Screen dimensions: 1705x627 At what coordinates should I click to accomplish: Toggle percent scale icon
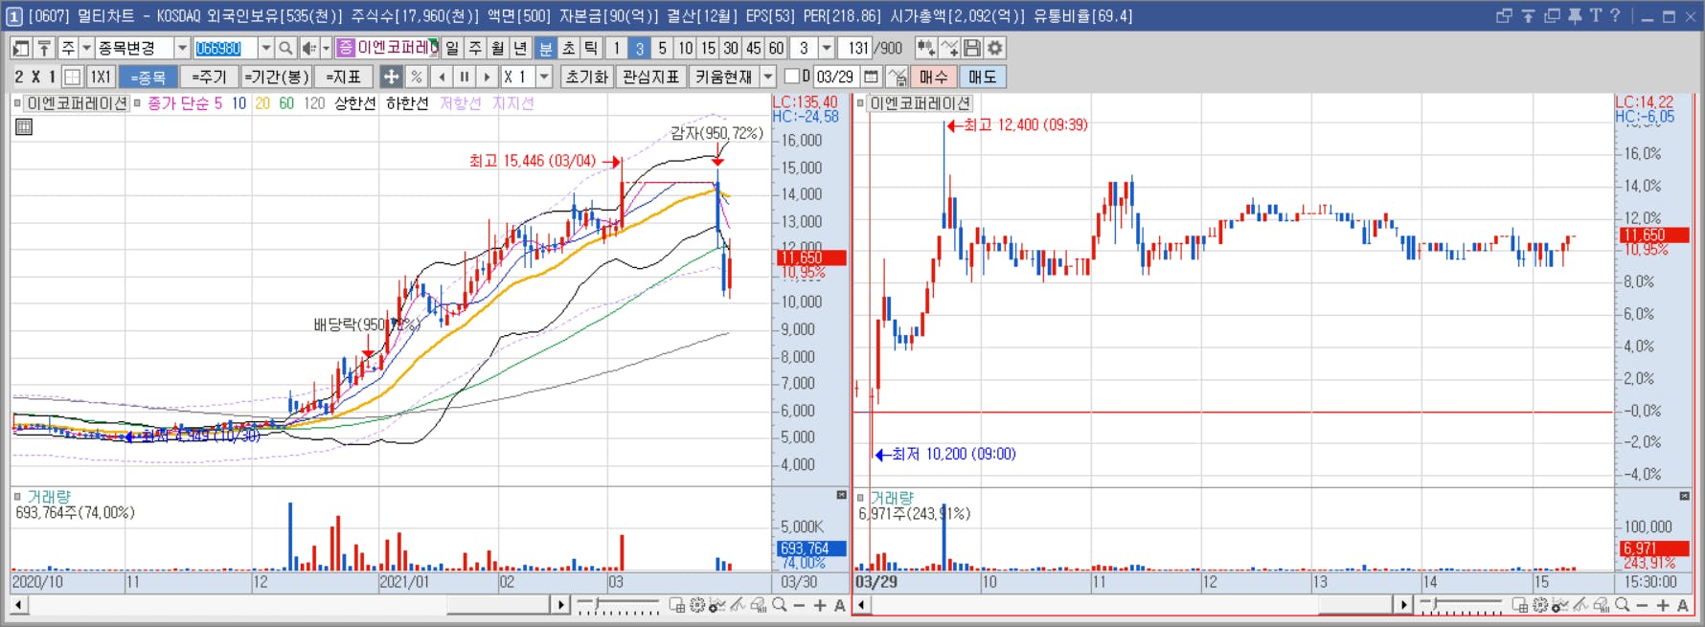tap(416, 77)
